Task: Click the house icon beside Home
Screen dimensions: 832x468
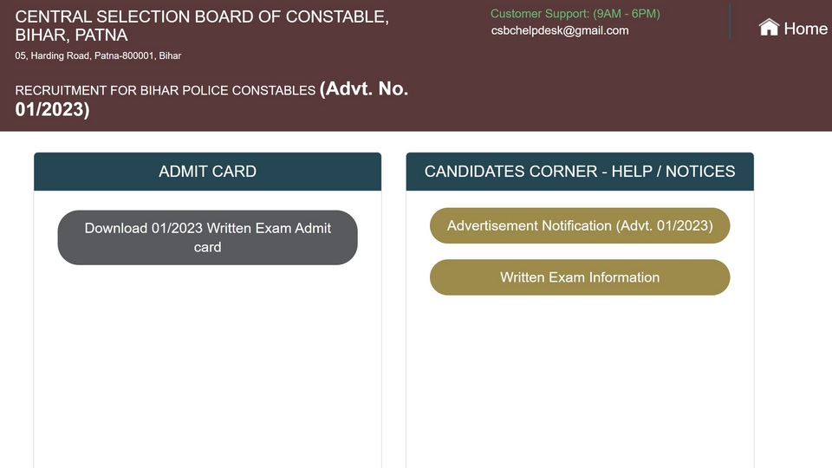Action: [x=769, y=27]
